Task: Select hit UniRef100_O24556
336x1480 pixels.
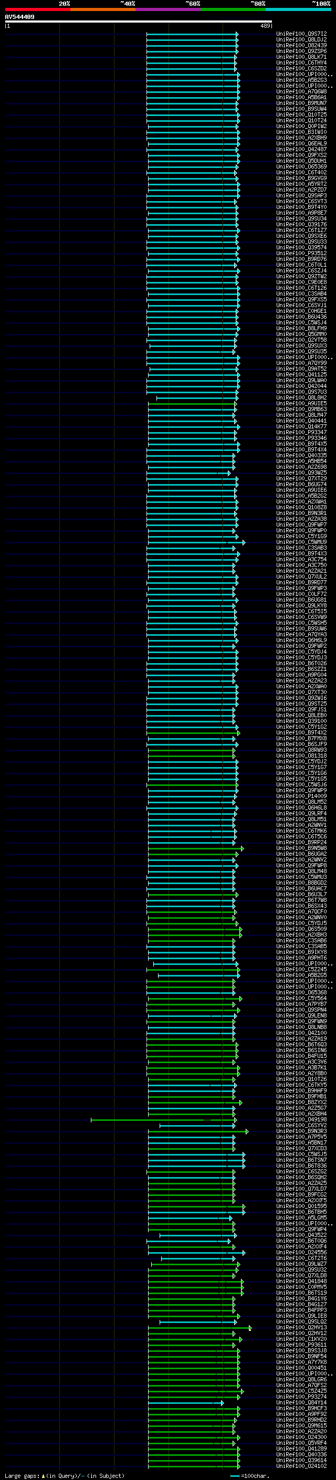Action: (301, 1252)
